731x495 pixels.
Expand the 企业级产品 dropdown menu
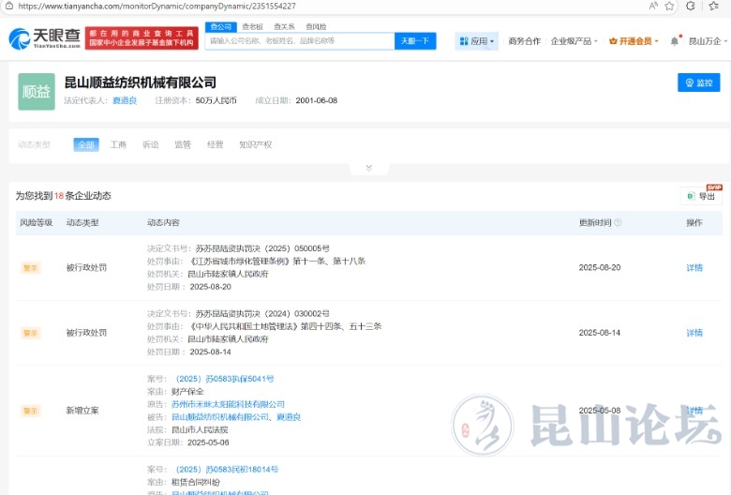pos(574,41)
